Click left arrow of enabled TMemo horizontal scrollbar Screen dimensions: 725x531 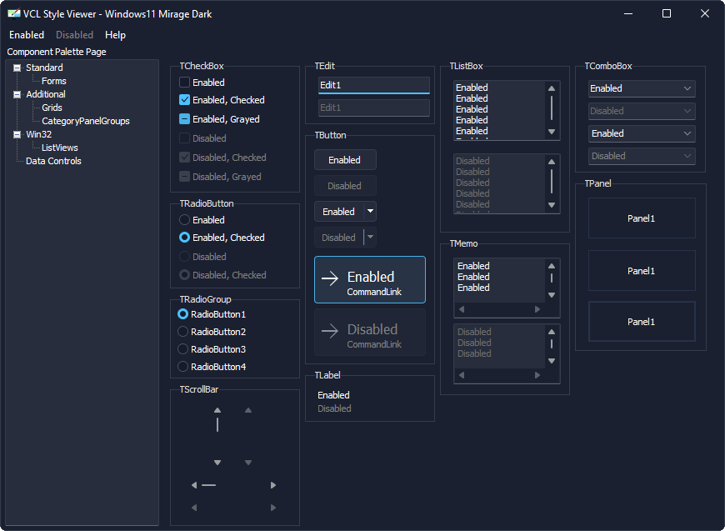tap(462, 309)
